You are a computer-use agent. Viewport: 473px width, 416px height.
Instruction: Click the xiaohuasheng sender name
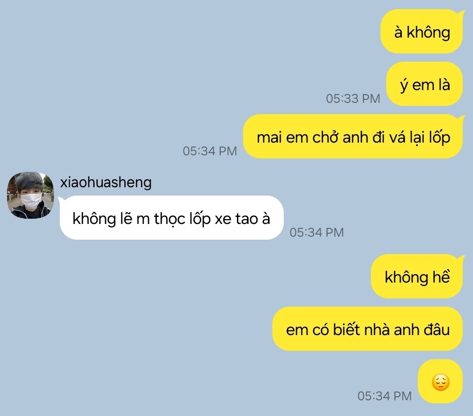[106, 182]
